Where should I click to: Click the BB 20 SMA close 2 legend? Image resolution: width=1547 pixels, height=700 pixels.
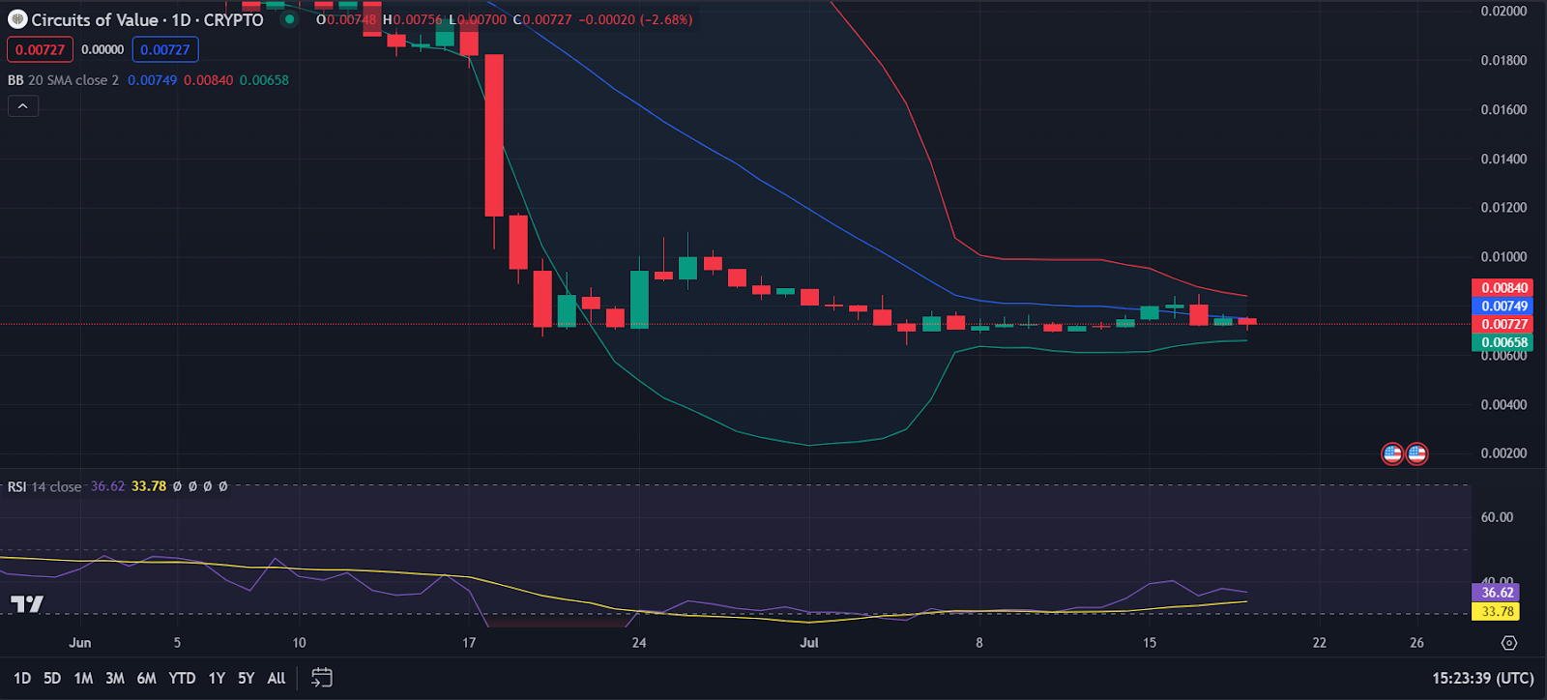(x=63, y=80)
